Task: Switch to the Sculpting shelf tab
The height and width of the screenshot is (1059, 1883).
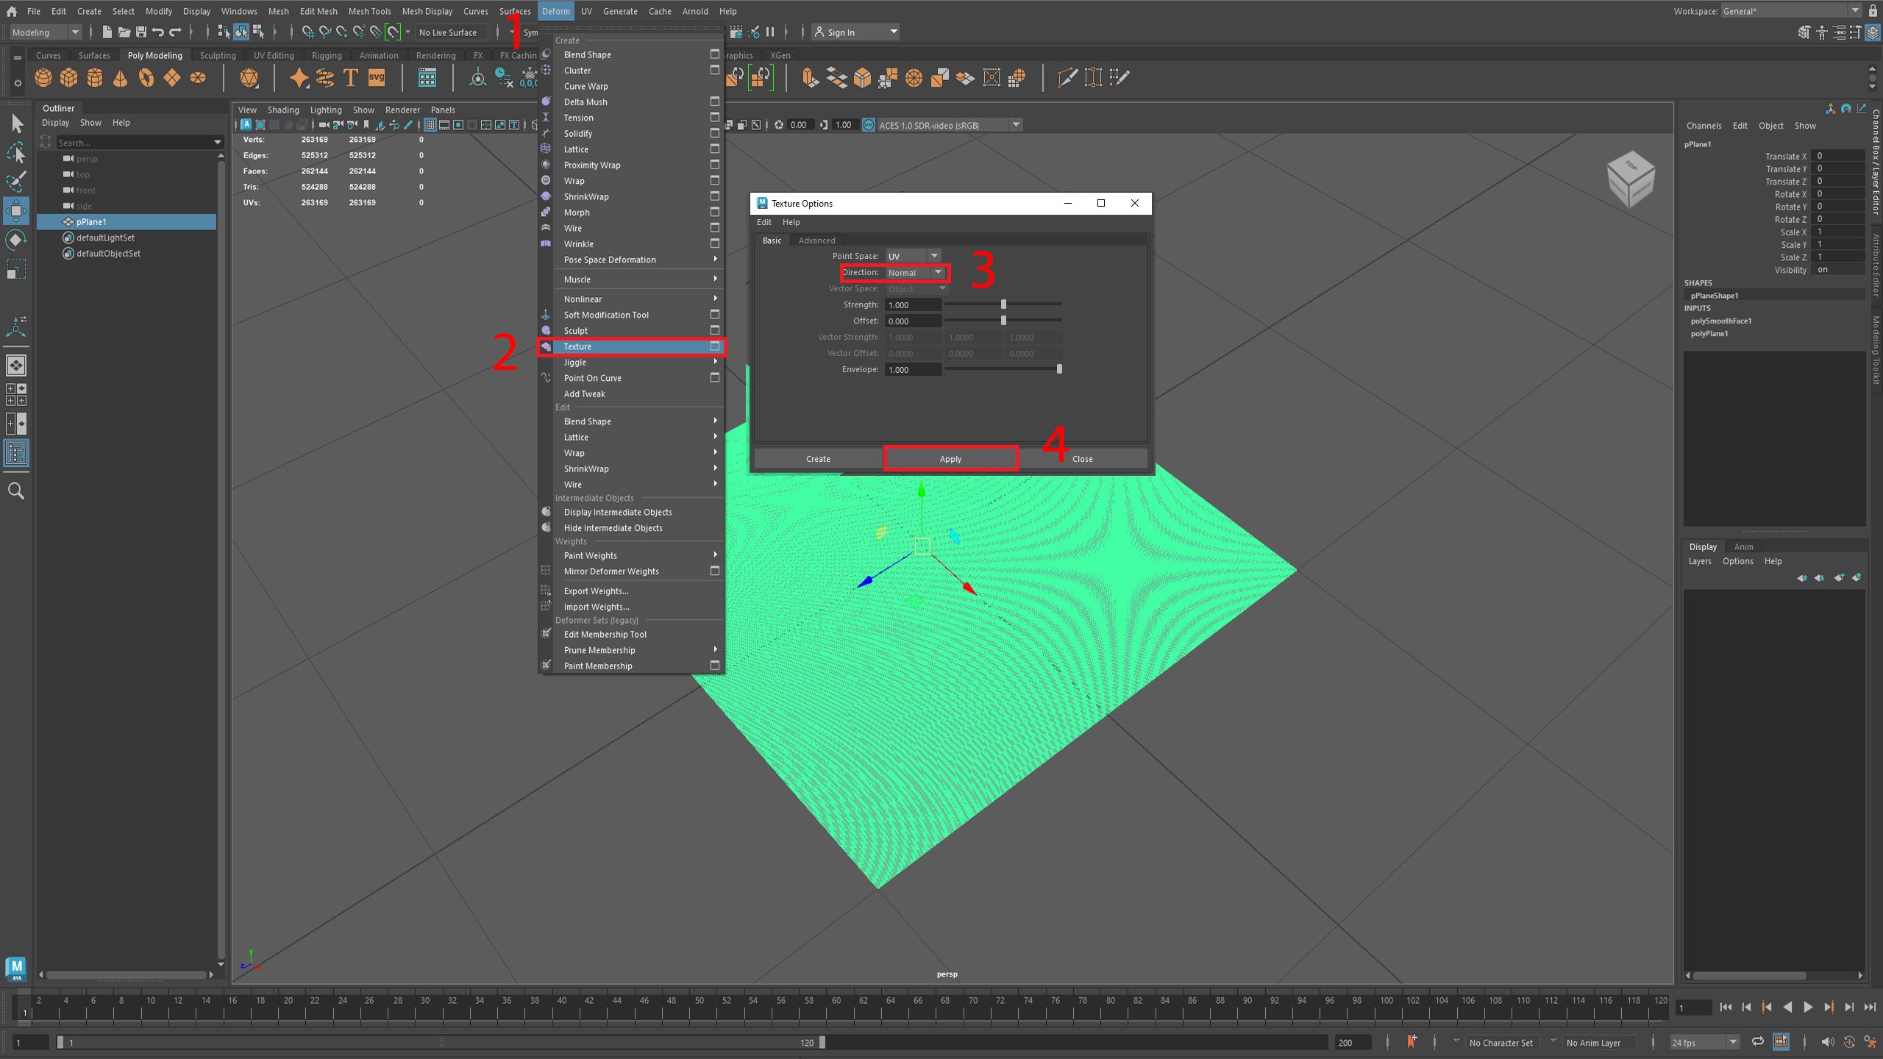Action: point(218,55)
